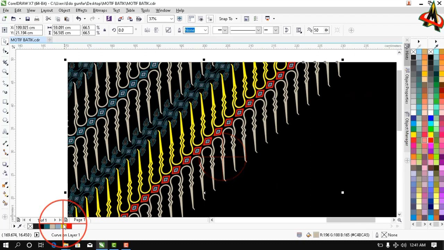Click the Undo arrow icon

click(x=78, y=19)
